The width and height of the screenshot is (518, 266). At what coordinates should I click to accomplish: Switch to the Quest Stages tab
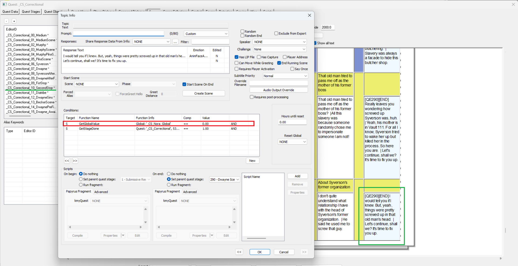tap(31, 12)
